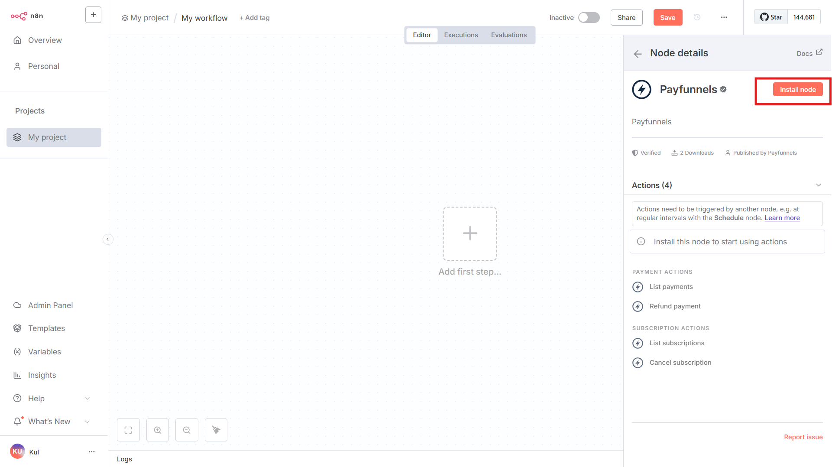Go back from Node details
The width and height of the screenshot is (832, 467).
click(x=638, y=54)
